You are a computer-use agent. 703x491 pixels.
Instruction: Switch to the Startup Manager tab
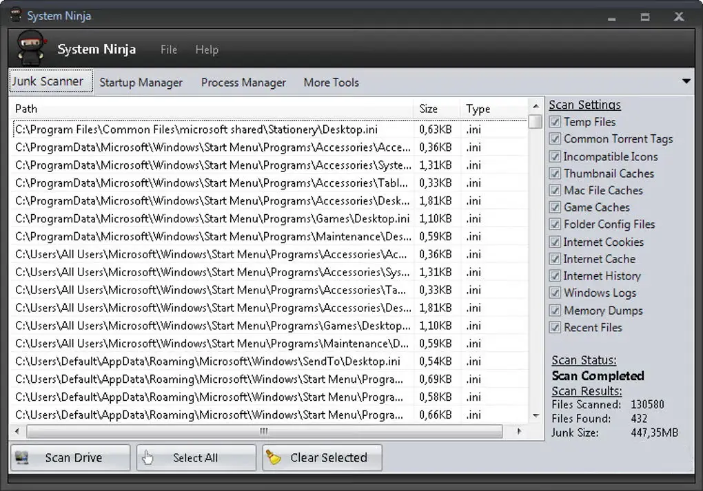(x=141, y=82)
